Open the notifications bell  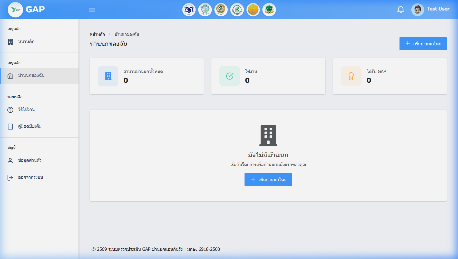tap(401, 10)
